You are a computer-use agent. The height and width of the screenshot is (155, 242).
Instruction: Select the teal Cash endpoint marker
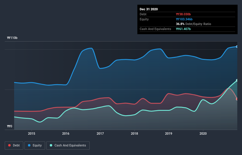[x=237, y=80]
